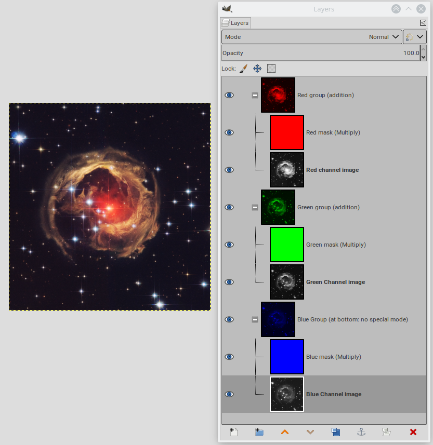Collapse the Blue Group layer tree
This screenshot has height=445, width=433.
tap(255, 319)
